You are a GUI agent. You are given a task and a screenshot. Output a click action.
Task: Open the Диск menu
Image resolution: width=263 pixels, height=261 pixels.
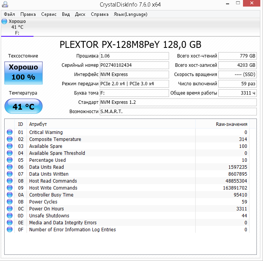pyautogui.click(x=80, y=14)
